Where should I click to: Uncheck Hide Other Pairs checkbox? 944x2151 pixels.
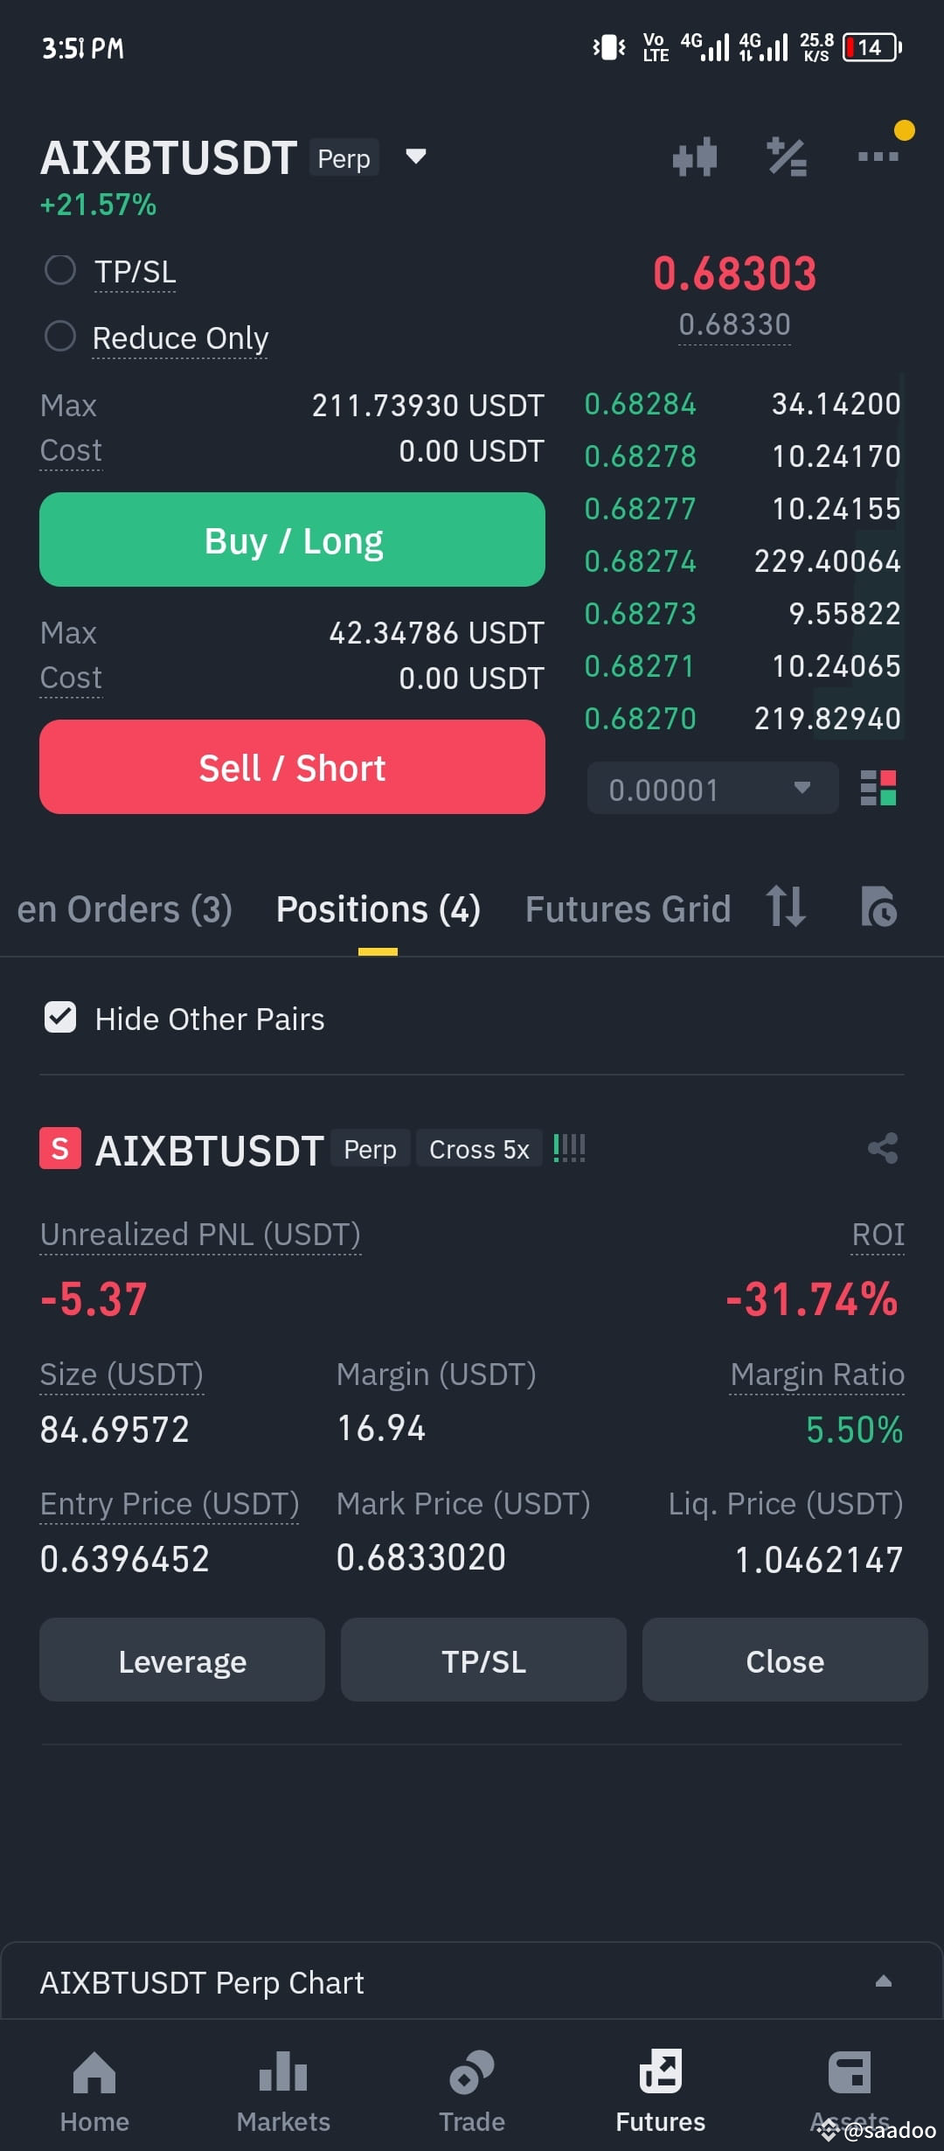pyautogui.click(x=60, y=1018)
